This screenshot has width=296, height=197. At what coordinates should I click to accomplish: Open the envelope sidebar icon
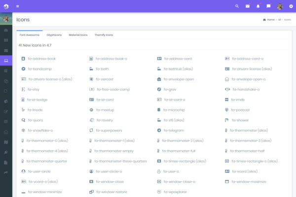click(6, 51)
